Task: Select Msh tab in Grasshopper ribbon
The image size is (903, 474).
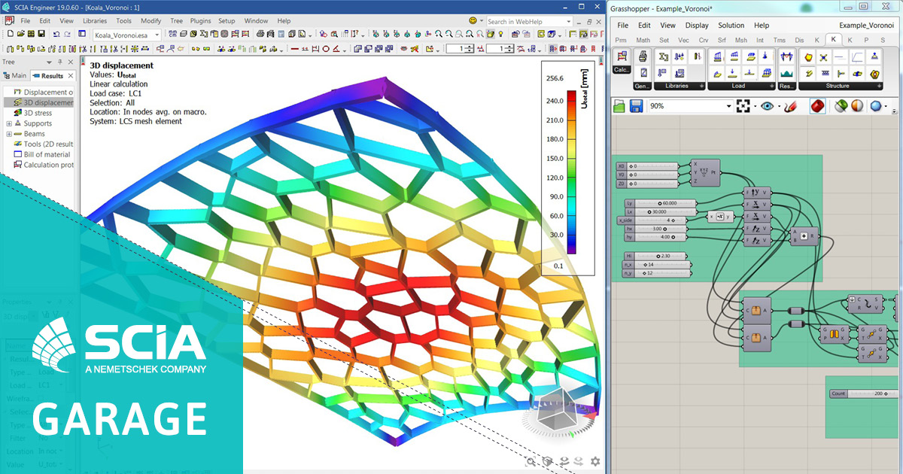Action: (741, 40)
